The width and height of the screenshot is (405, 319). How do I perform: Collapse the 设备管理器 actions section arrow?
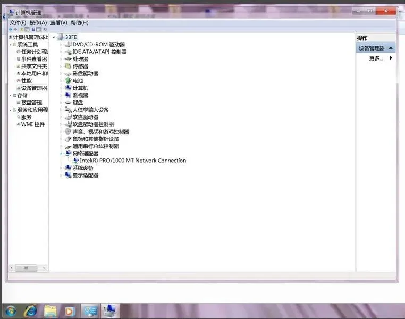(391, 48)
